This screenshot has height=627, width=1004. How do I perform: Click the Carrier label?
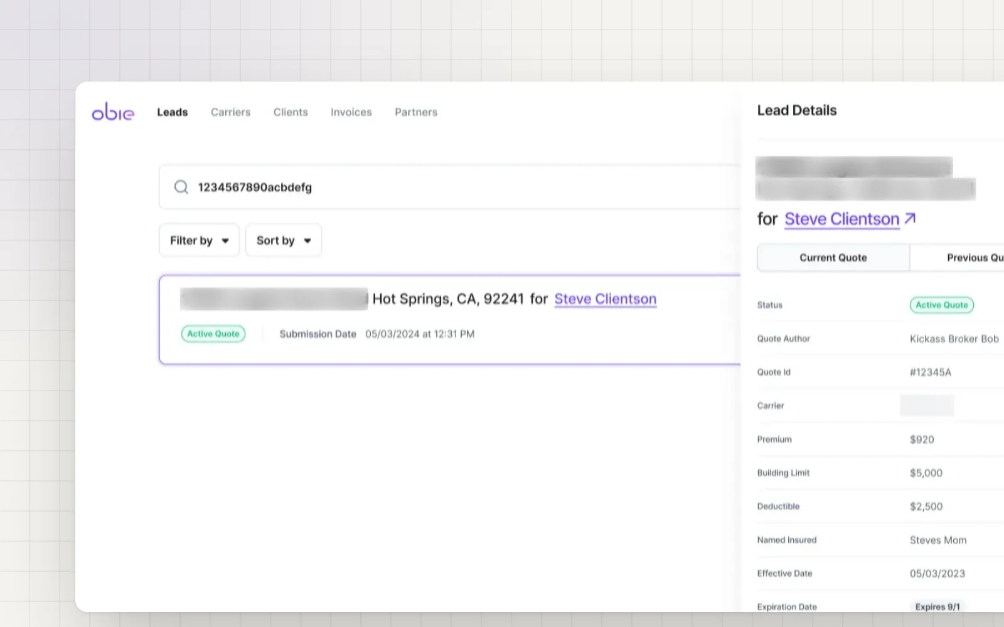(x=771, y=406)
